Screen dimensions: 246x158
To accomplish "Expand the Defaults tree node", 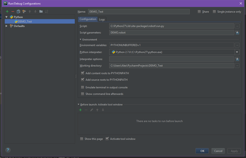I will [x=7, y=26].
